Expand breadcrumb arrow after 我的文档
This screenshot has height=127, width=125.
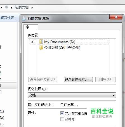coord(32,8)
